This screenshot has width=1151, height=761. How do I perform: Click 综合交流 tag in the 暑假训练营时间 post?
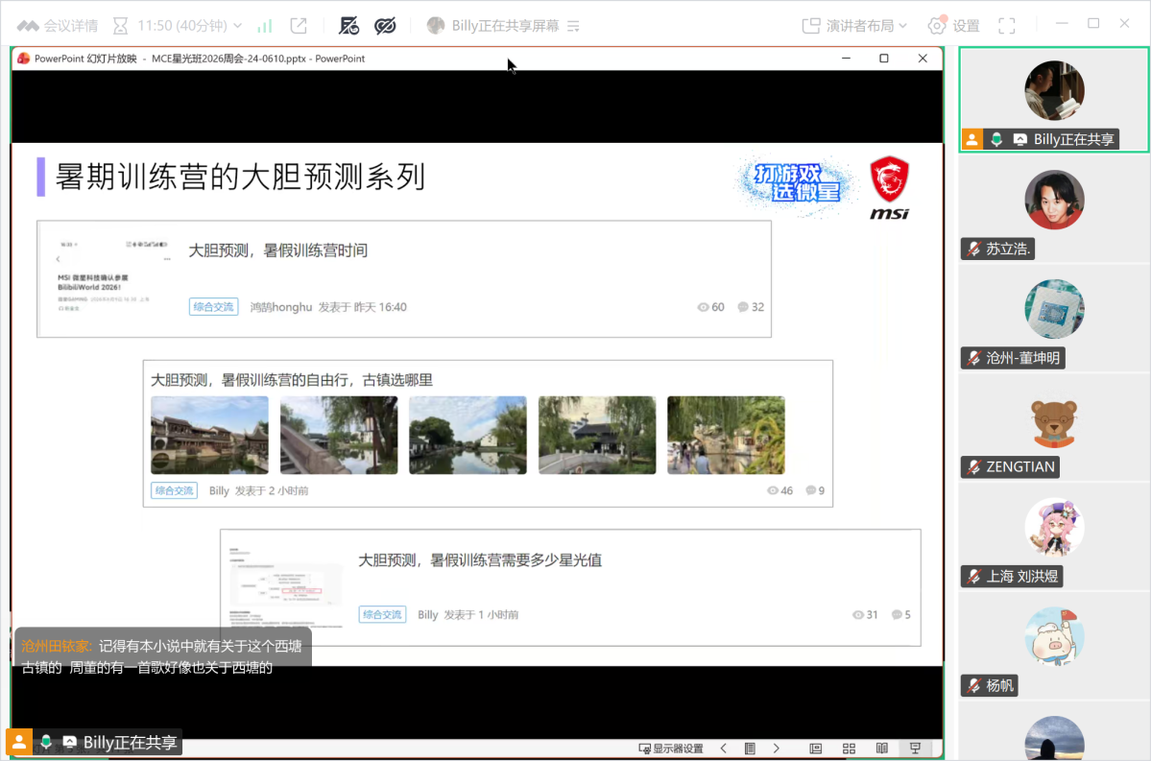(x=214, y=307)
